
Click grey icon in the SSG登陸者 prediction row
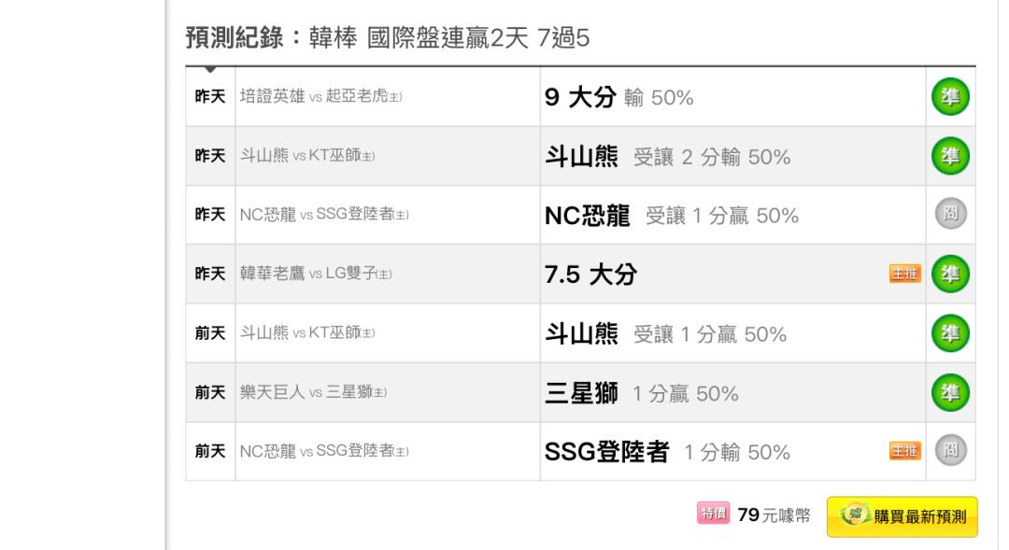[950, 450]
